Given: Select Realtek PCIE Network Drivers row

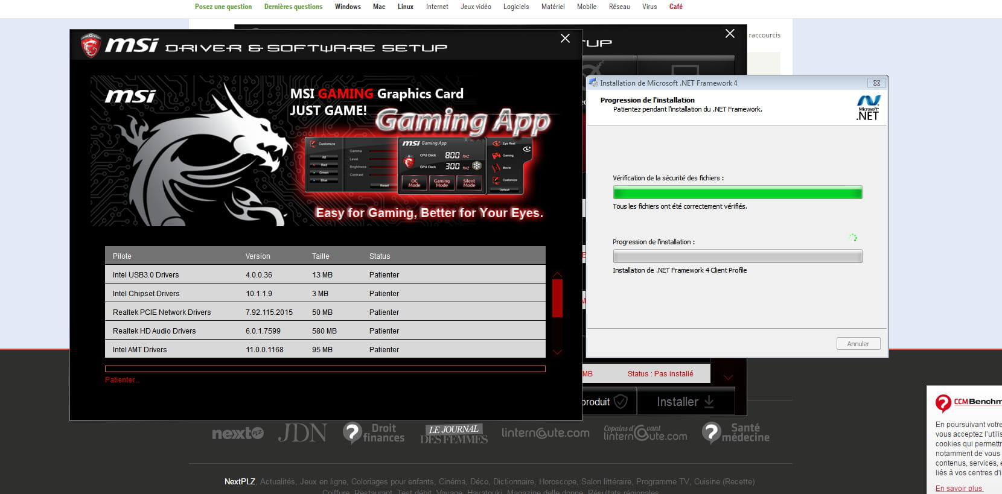Looking at the screenshot, I should [x=325, y=312].
